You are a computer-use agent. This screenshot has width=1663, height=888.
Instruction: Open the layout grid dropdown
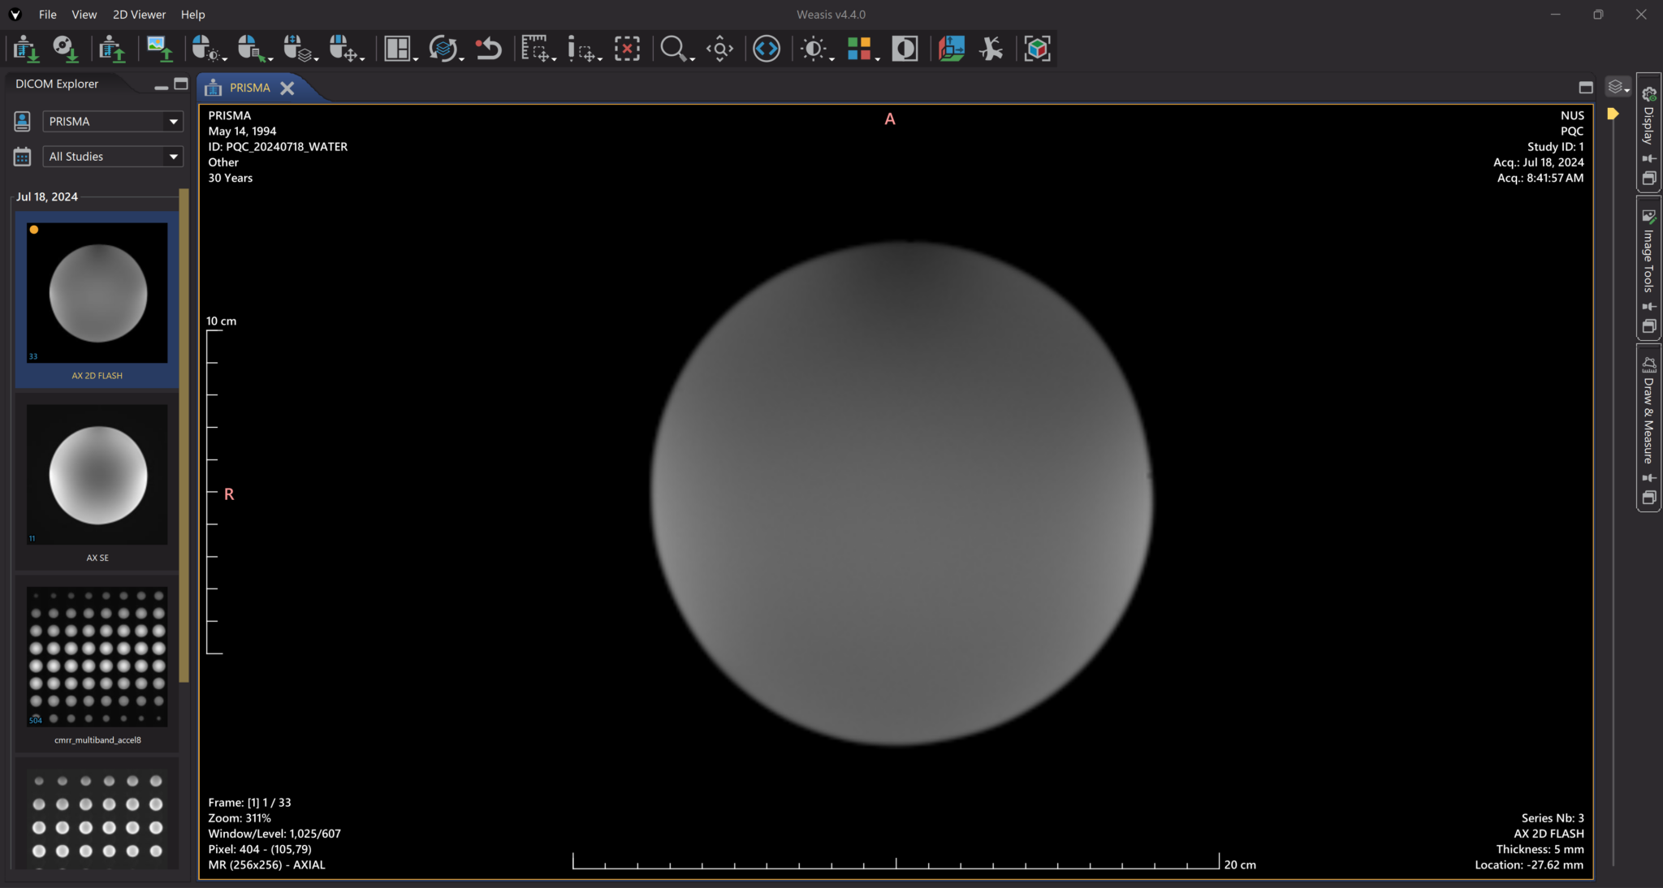coord(401,49)
